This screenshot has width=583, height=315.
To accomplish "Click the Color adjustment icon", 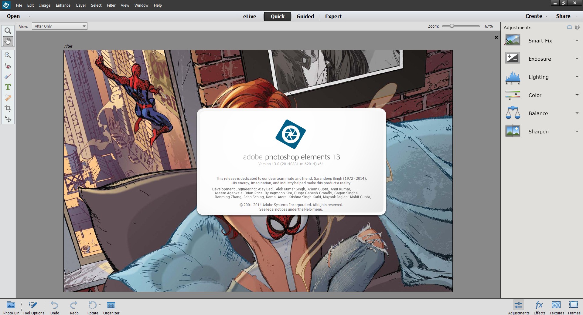I will 513,95.
